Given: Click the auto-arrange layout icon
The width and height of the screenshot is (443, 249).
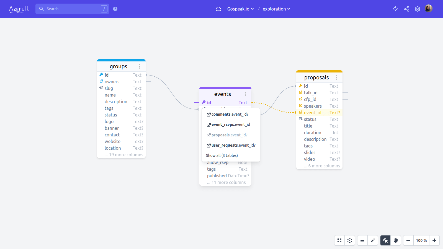Looking at the screenshot, I should click(x=350, y=240).
